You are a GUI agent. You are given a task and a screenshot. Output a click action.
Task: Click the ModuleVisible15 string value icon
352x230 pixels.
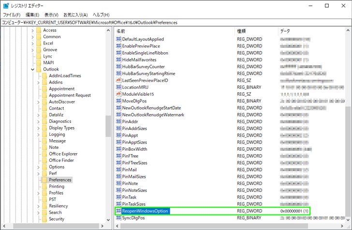[x=118, y=94]
